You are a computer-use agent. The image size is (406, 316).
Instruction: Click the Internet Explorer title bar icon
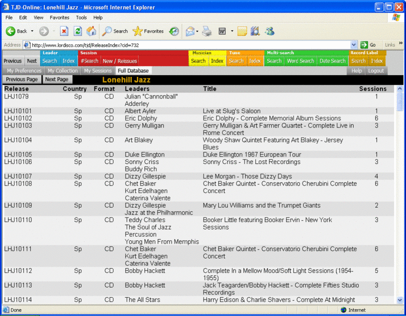[x=6, y=7]
